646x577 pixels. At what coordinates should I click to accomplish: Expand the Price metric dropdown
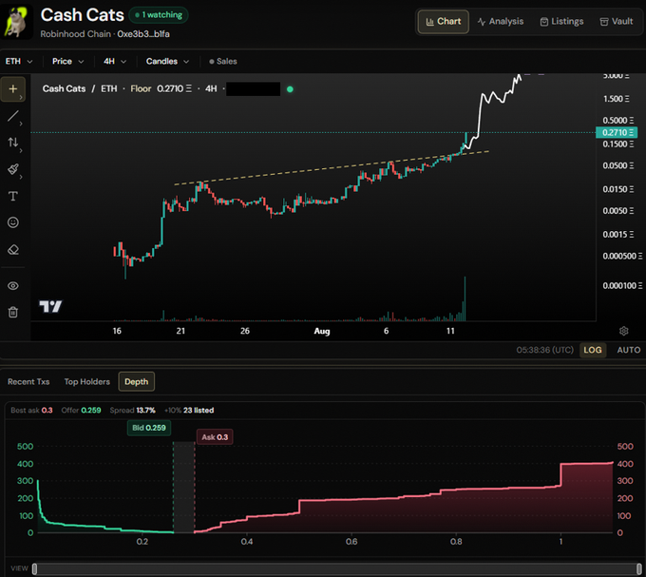pyautogui.click(x=68, y=62)
